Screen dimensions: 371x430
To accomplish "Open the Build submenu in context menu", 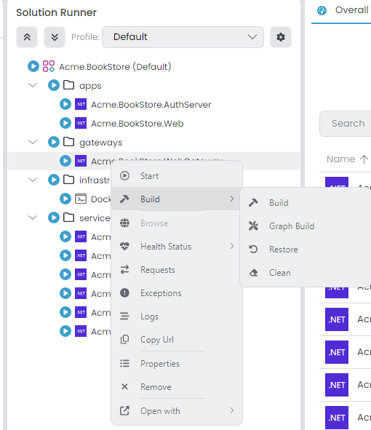I will click(x=177, y=199).
